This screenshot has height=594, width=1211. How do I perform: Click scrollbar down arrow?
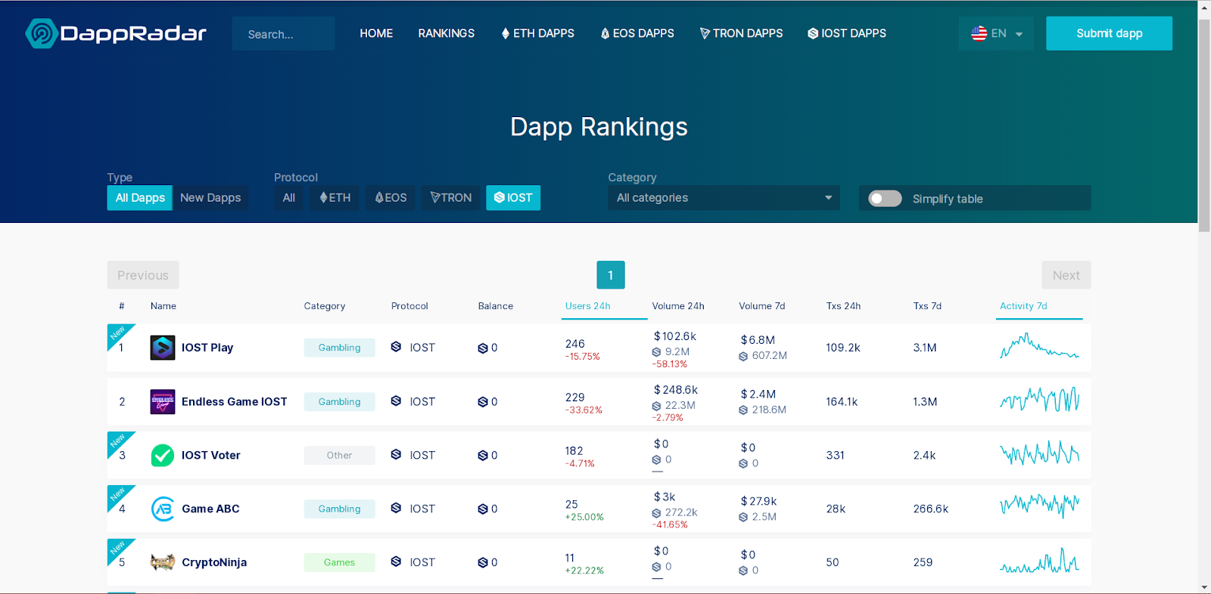pos(1204,587)
